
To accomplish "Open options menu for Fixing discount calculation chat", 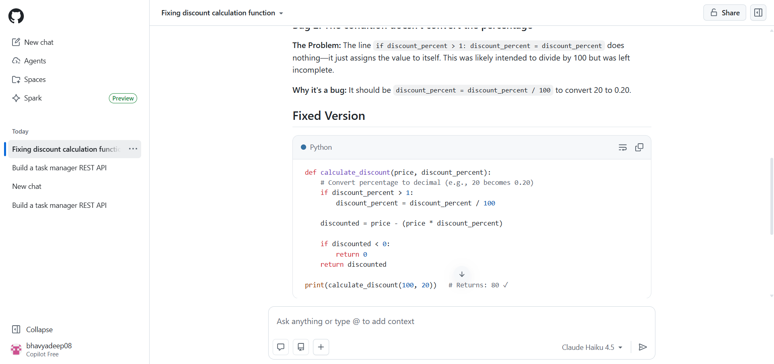I will pos(133,149).
